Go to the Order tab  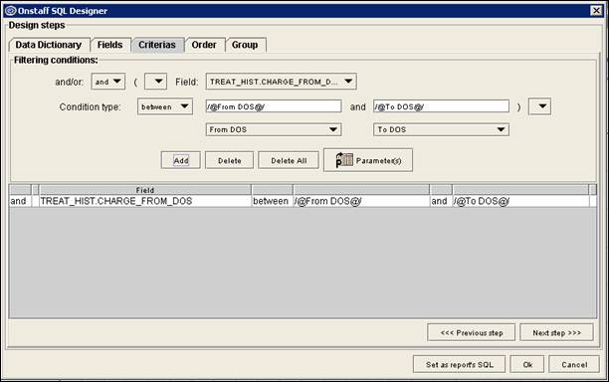204,45
